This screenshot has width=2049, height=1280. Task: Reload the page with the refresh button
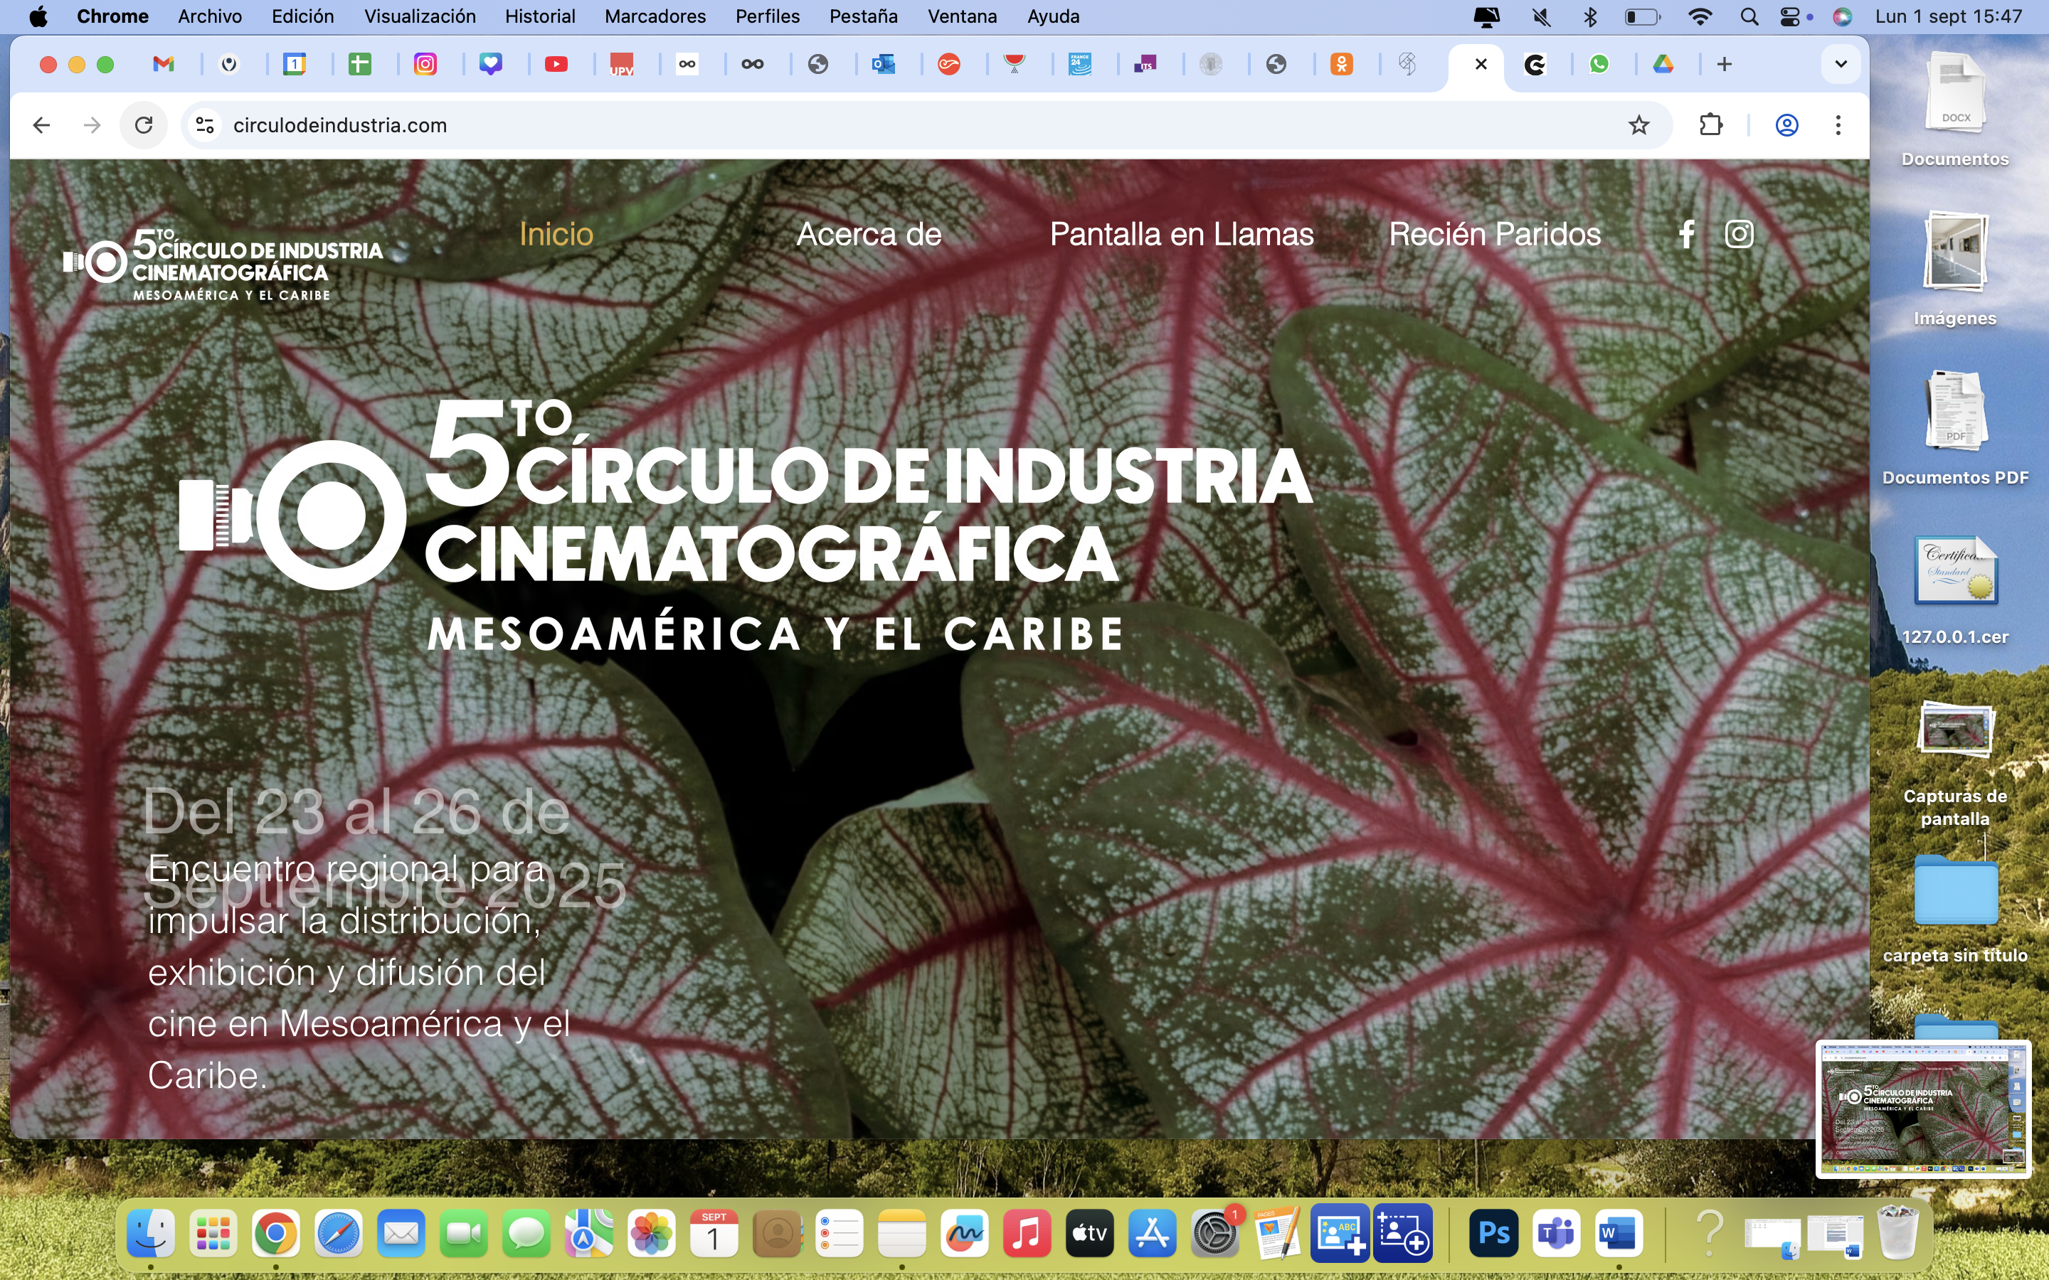(x=144, y=125)
